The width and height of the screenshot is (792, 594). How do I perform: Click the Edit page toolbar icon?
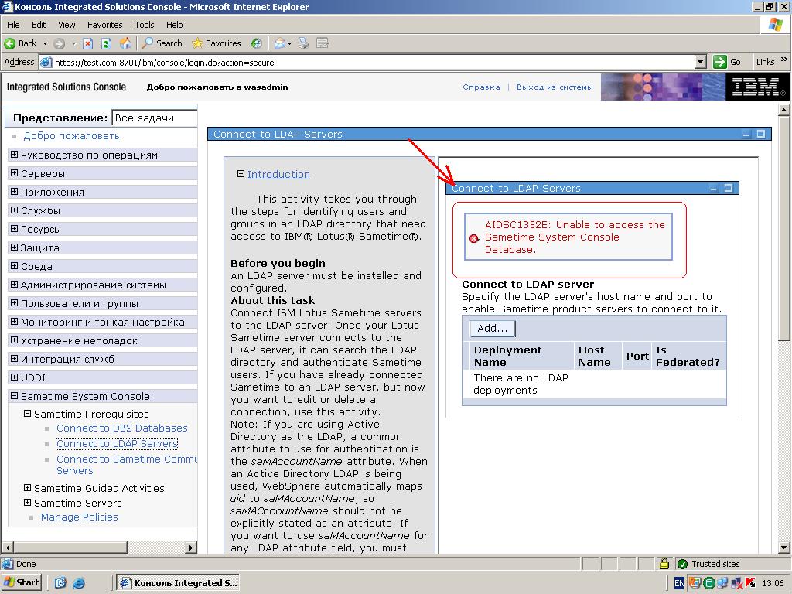point(323,43)
